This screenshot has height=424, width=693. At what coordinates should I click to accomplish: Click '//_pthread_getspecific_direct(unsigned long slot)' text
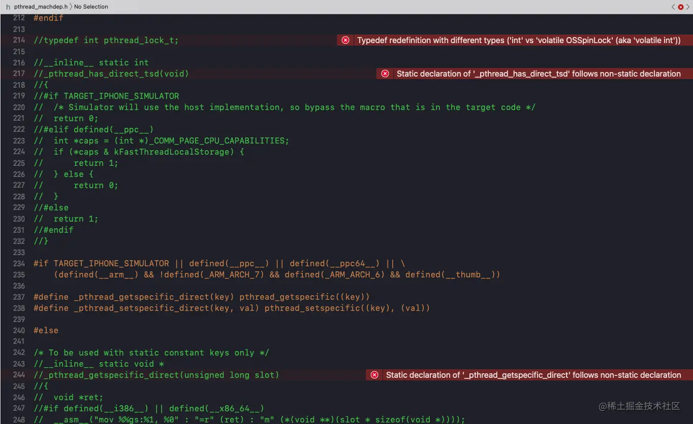point(156,375)
